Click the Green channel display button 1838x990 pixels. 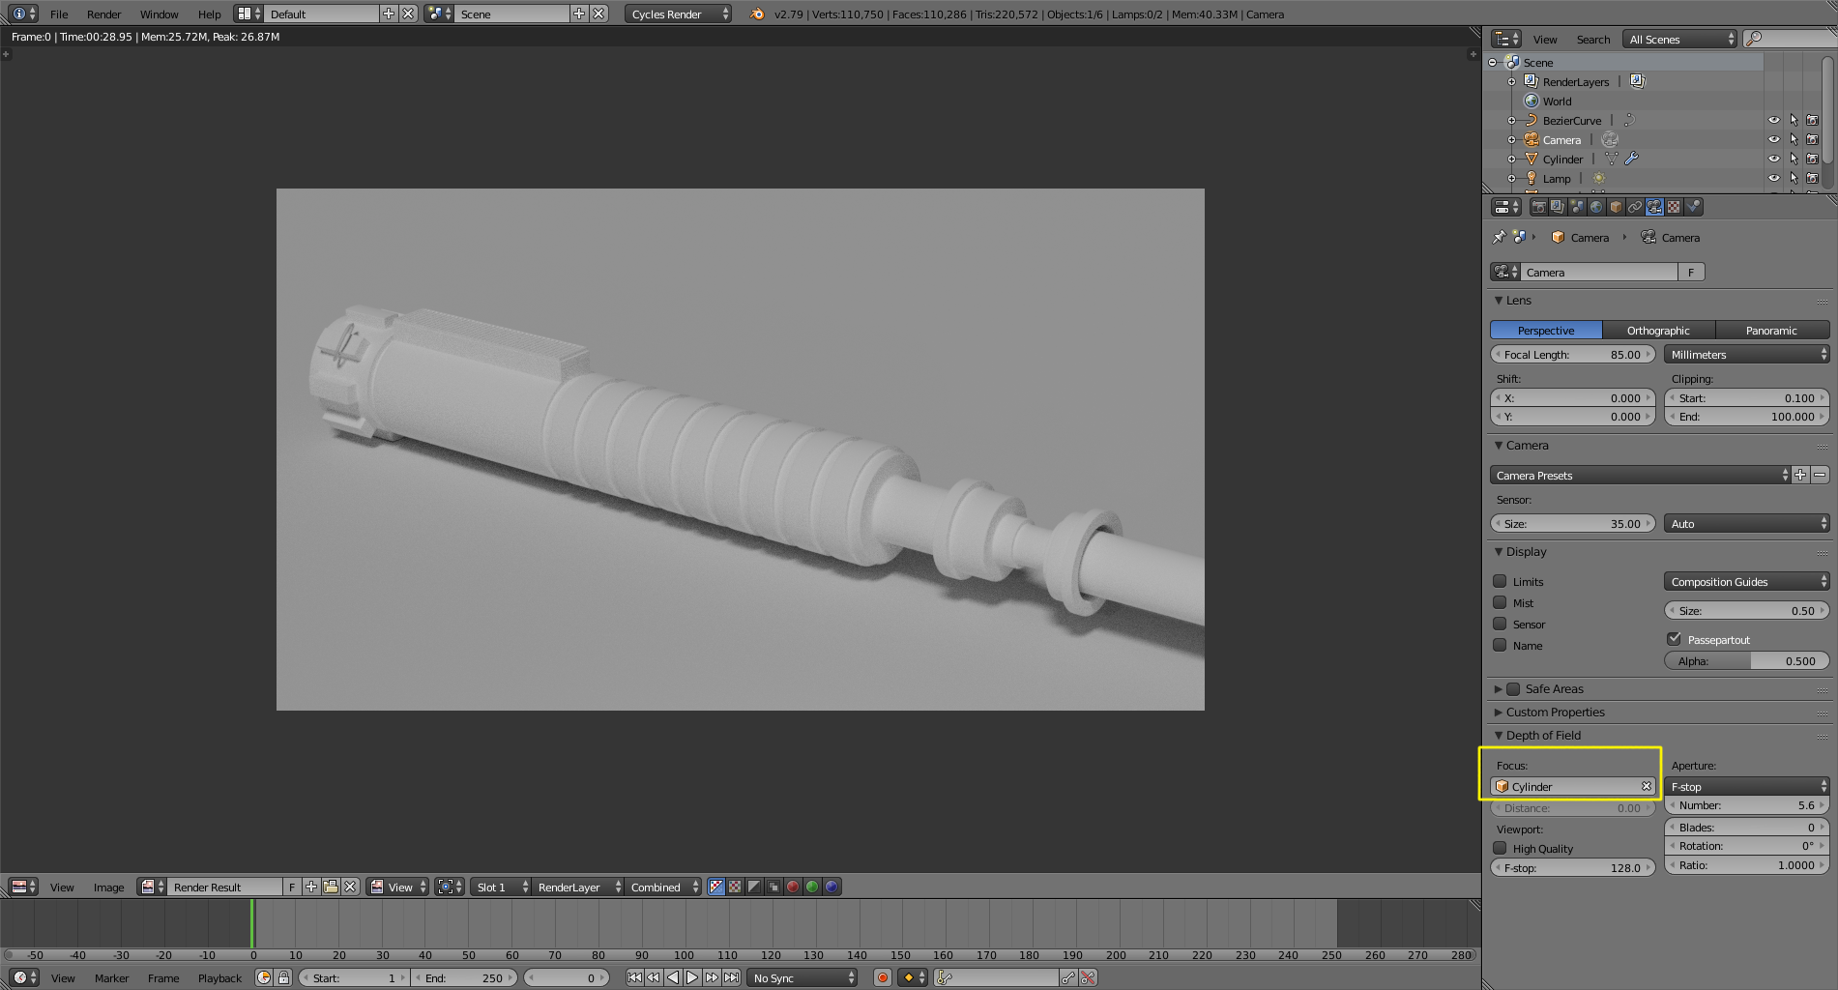click(x=812, y=887)
